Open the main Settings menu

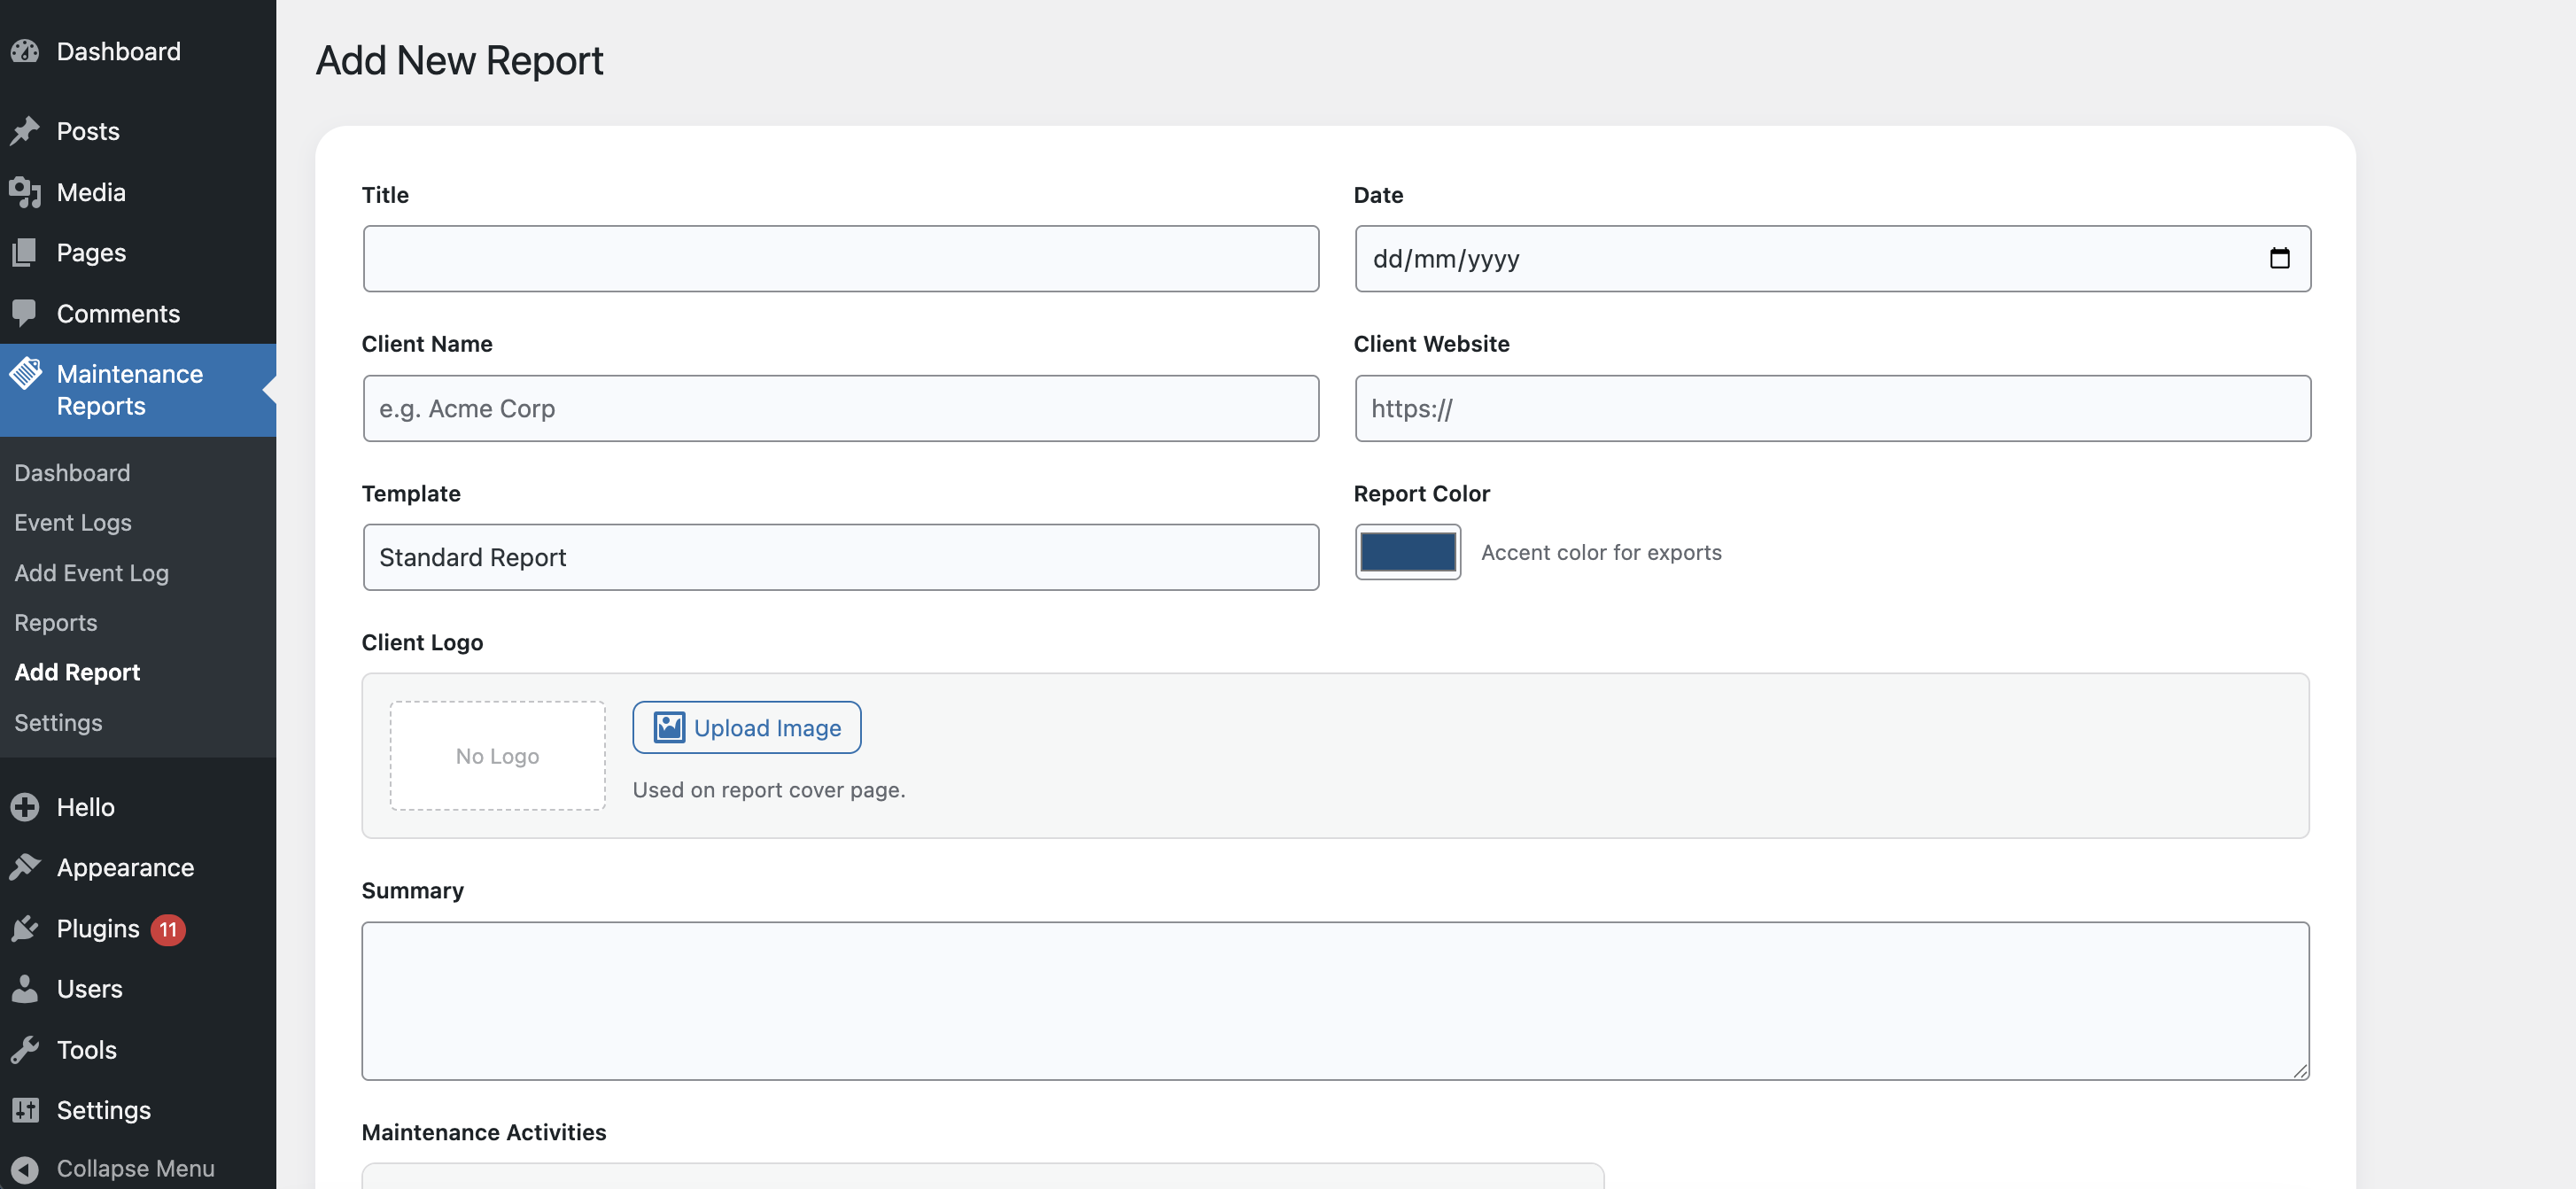(x=138, y=1110)
